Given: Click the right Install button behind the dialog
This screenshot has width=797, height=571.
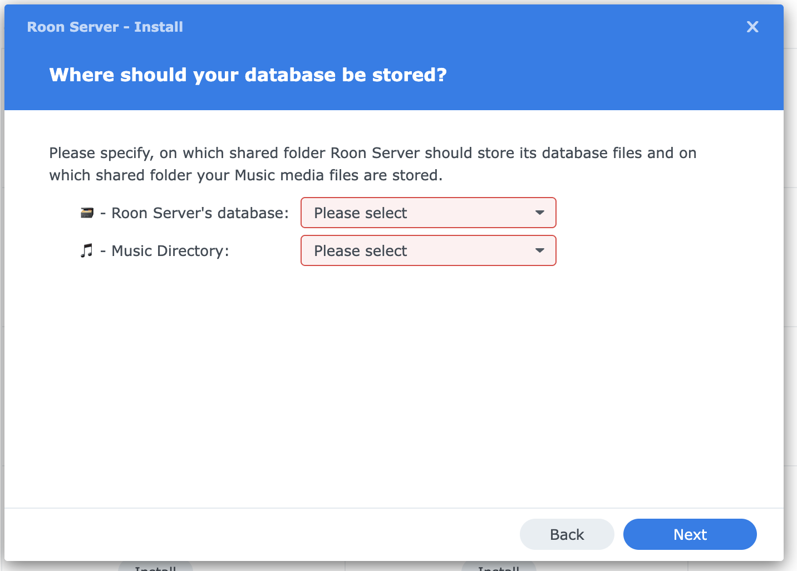Looking at the screenshot, I should [499, 567].
